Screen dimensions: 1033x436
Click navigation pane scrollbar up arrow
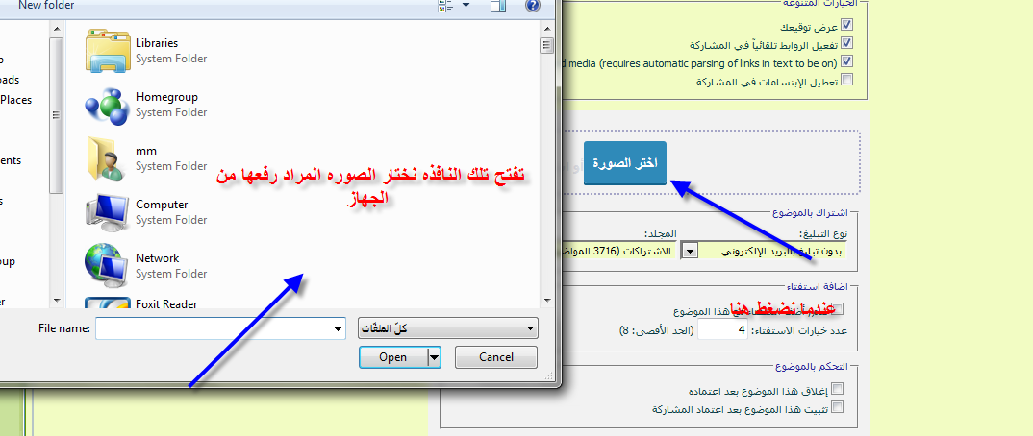[x=57, y=29]
